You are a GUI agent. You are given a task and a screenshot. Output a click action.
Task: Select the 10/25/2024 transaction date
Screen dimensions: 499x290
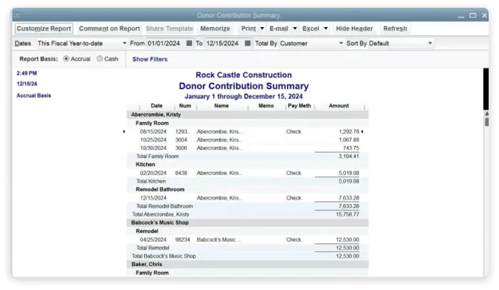pos(153,140)
